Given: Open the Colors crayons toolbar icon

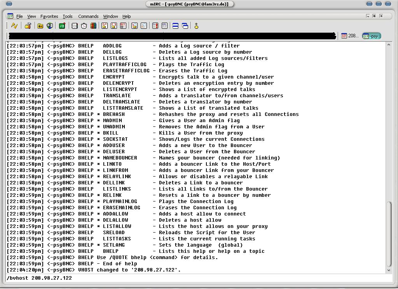Looking at the screenshot, I should click(93, 26).
